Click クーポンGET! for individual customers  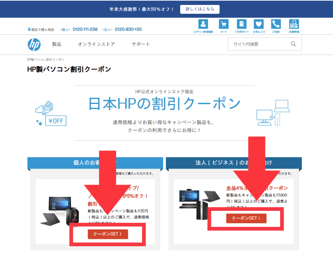coord(108,234)
